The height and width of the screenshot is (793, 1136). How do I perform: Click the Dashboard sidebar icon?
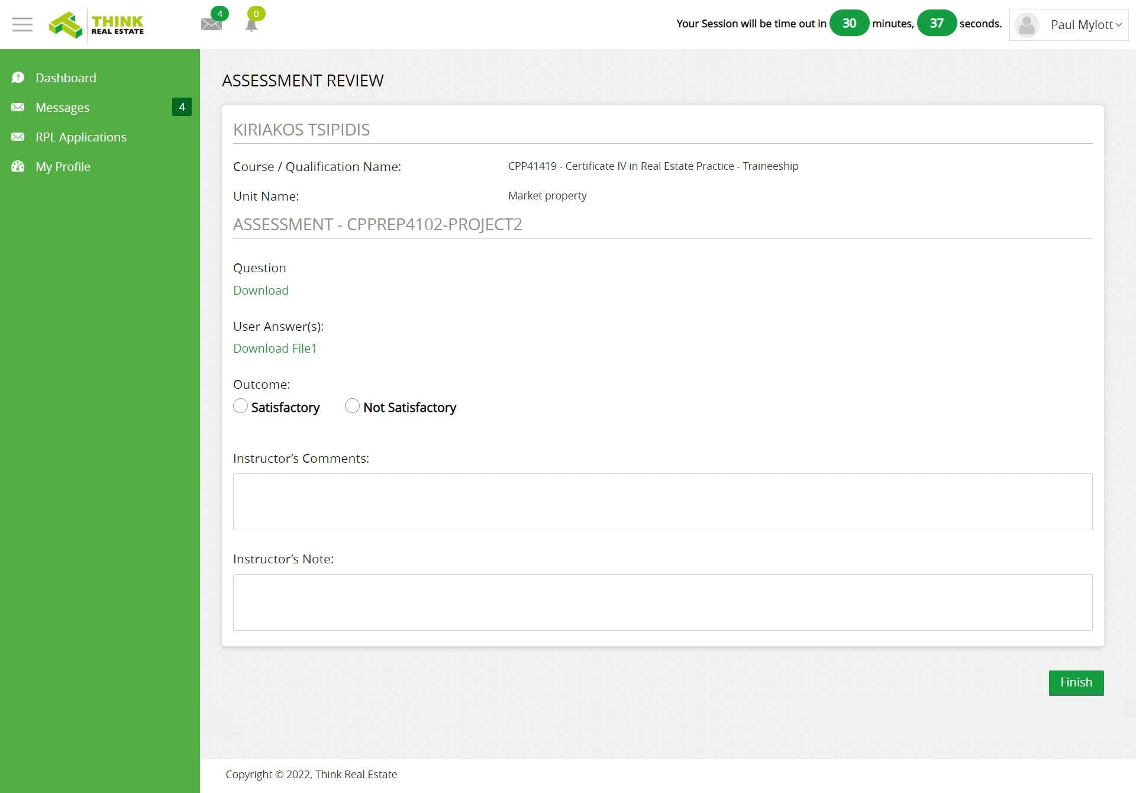coord(18,78)
